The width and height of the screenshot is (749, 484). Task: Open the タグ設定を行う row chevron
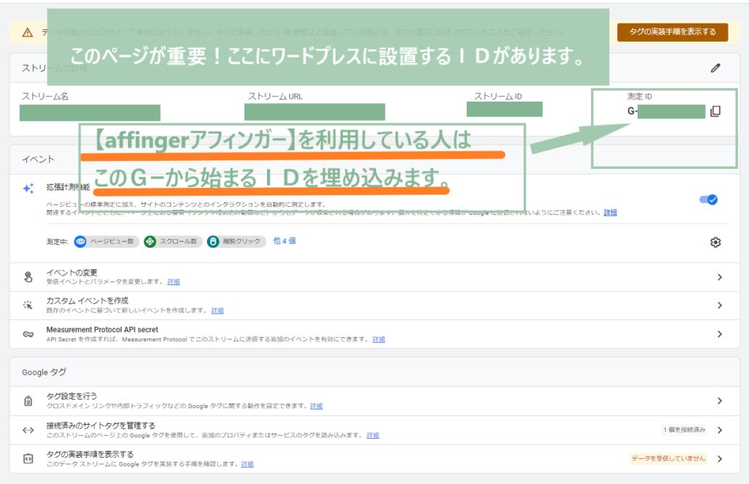(x=720, y=401)
